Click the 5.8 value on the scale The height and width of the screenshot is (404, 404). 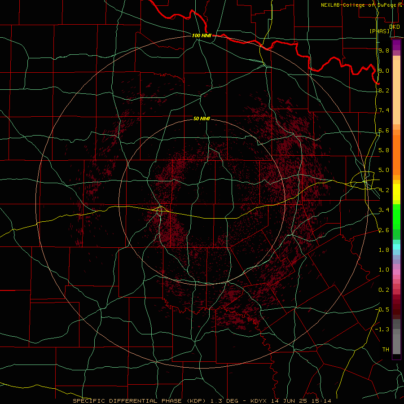click(384, 150)
